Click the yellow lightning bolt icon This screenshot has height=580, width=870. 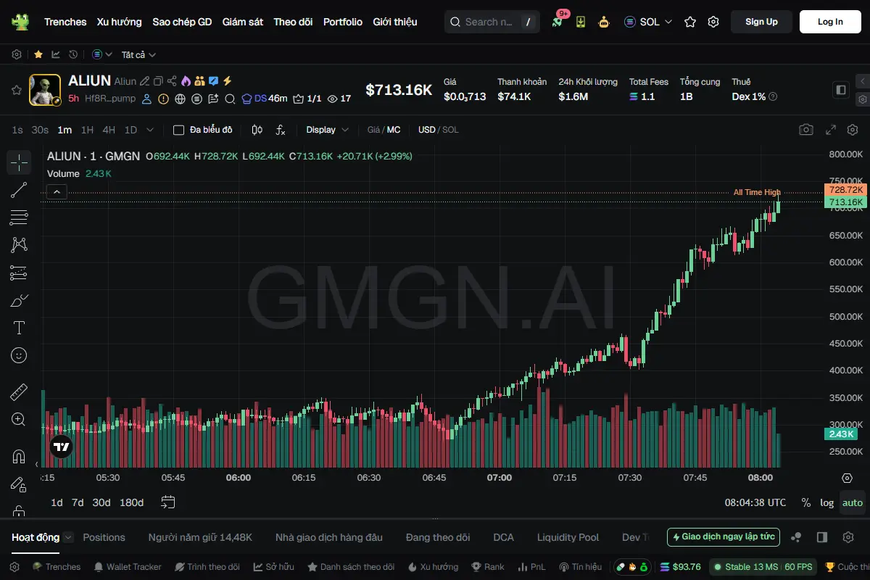227,81
